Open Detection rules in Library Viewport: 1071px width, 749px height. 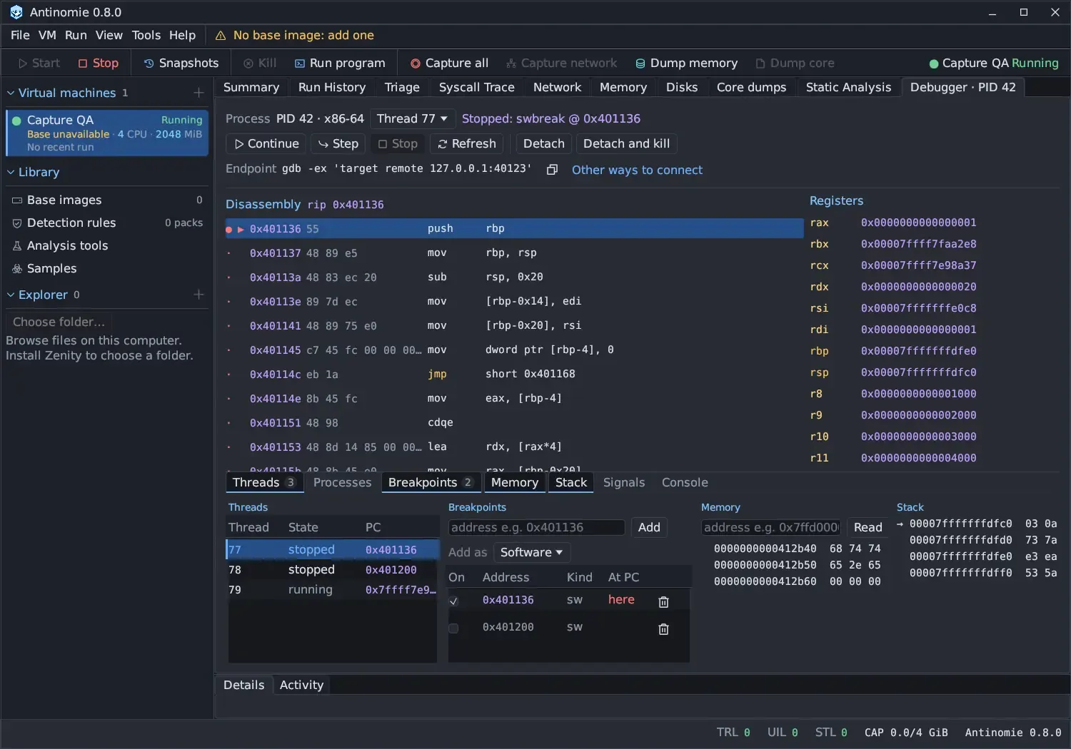[x=107, y=223]
